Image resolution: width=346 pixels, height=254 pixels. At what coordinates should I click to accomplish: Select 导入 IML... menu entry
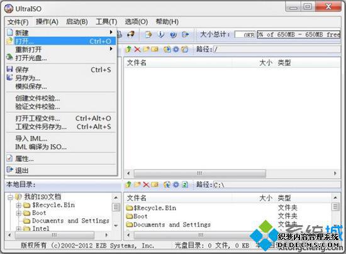click(60, 139)
